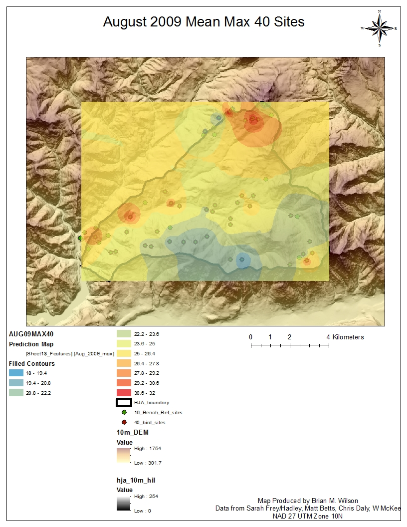Viewport: 407px width, 527px height.
Task: Click the 27.8 - 29.2 legend swatch
Action: pos(124,373)
